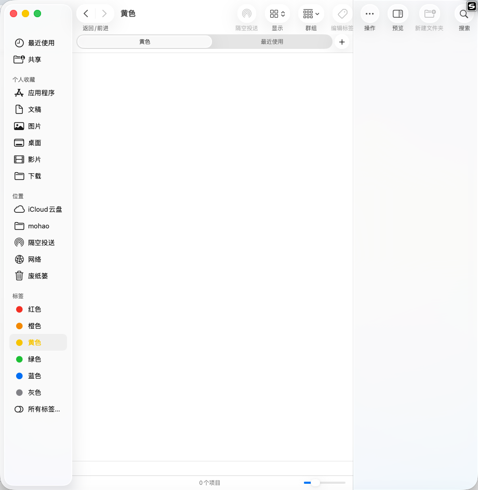Click the iCloud云盘 cloud icon
Viewport: 478px width, 490px height.
coord(19,210)
